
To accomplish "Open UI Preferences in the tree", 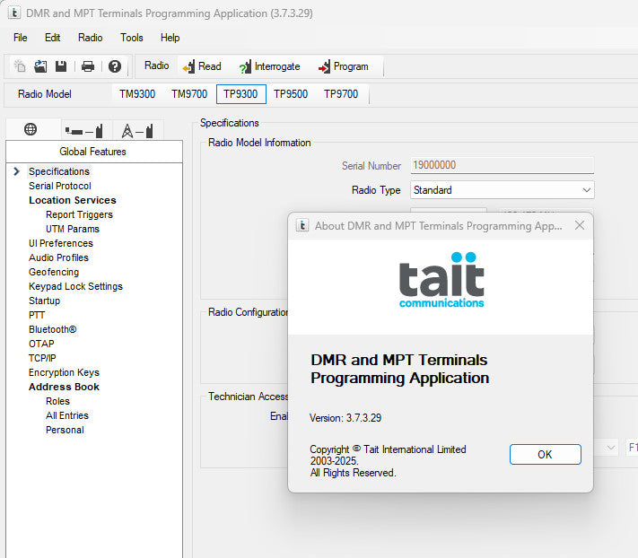I will [61, 243].
